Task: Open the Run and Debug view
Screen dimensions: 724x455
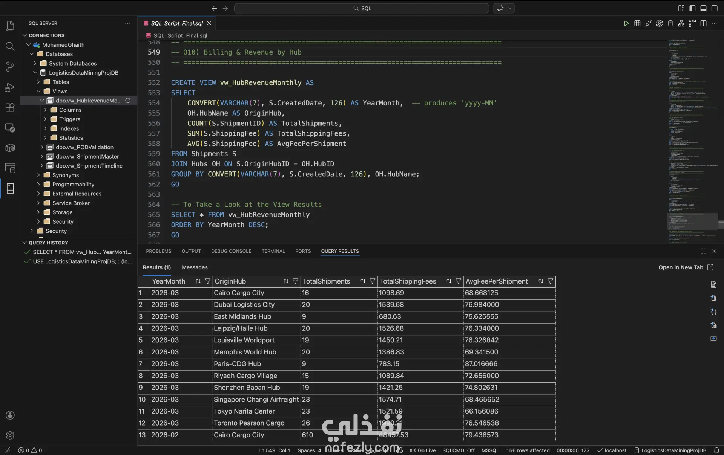Action: point(10,87)
